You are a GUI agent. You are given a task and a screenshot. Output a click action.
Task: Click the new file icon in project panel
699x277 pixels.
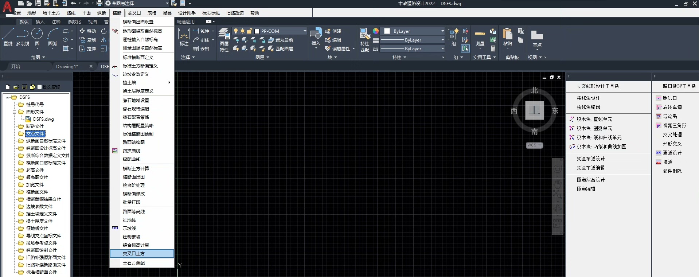pyautogui.click(x=8, y=87)
